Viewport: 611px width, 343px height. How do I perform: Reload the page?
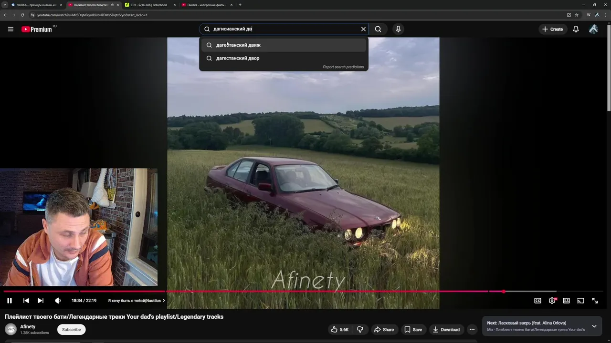(x=22, y=15)
